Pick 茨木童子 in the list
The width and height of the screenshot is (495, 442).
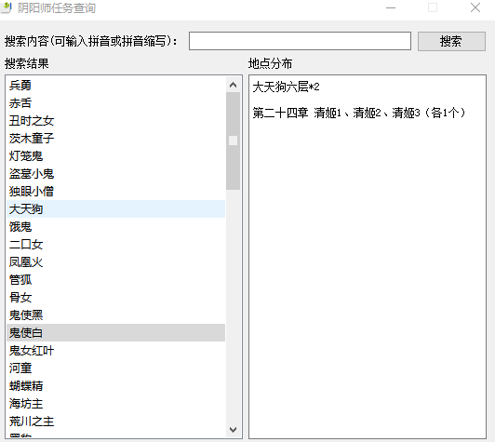[x=116, y=139]
